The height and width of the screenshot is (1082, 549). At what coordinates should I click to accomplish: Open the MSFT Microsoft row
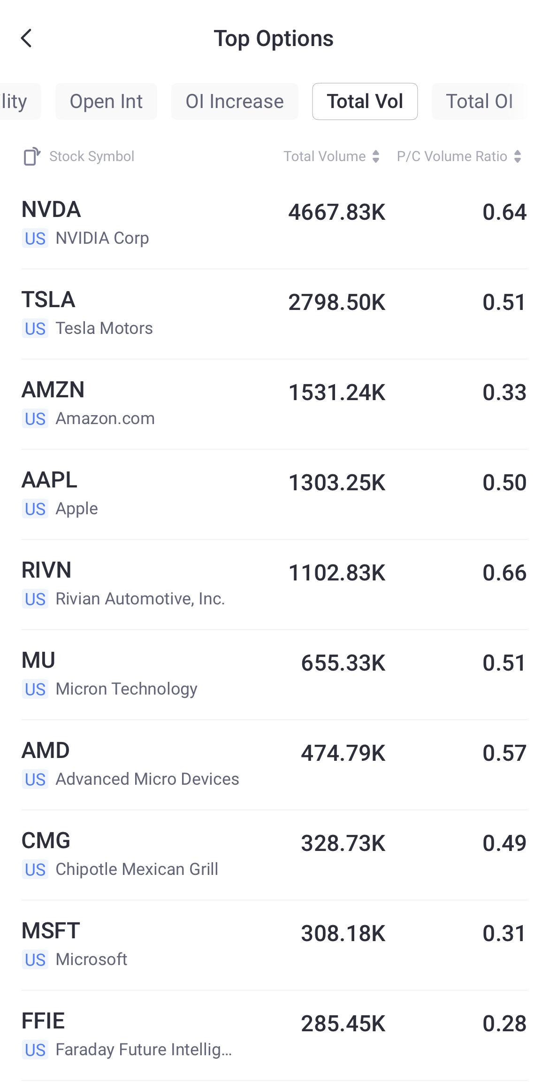(274, 945)
